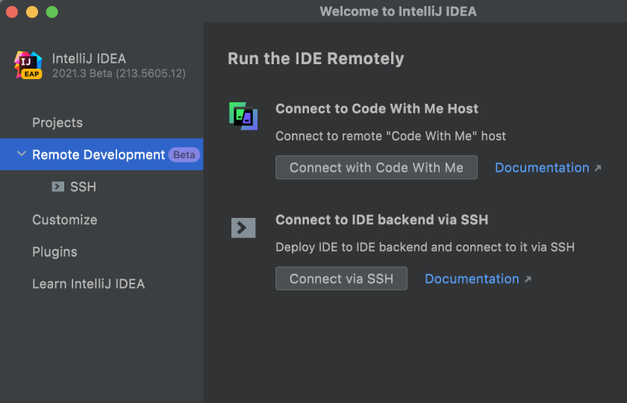This screenshot has width=627, height=403.
Task: Click the arrow icon beside SSH Documentation
Action: (x=528, y=279)
